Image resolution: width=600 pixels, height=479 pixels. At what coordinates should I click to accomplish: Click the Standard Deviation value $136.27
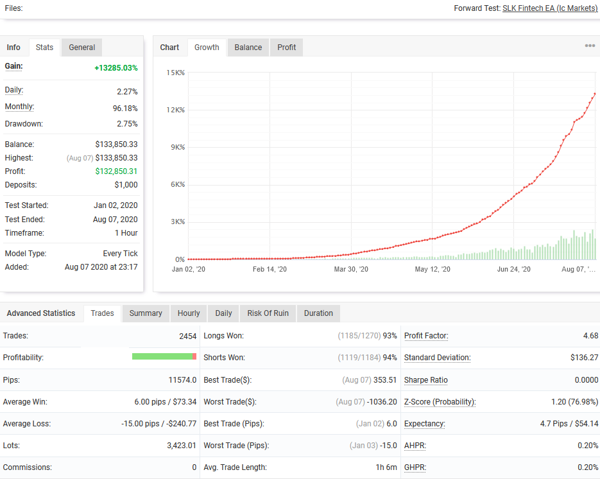584,358
